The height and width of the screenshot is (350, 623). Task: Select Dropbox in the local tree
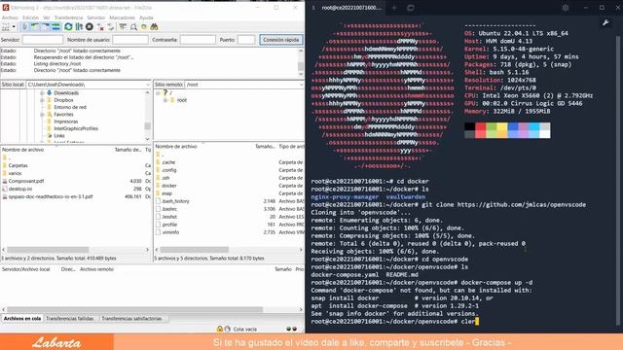[63, 100]
